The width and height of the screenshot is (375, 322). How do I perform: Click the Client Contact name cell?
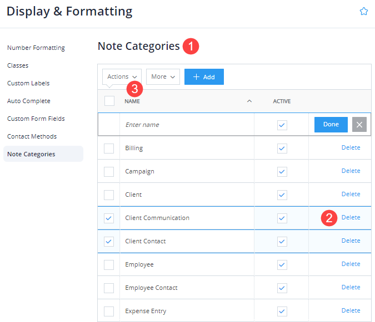[x=187, y=241]
